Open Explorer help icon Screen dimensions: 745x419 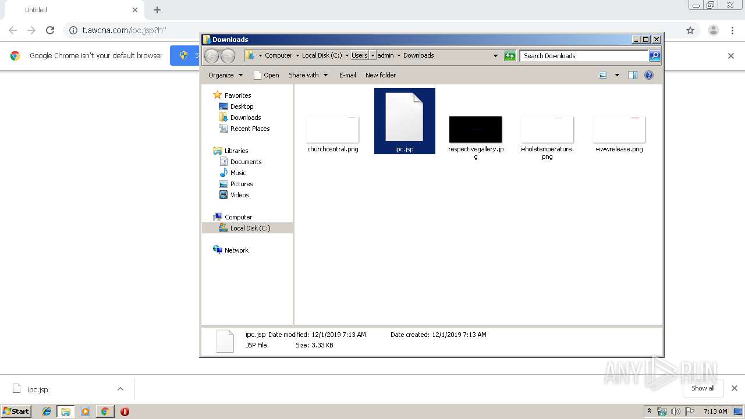(x=649, y=75)
